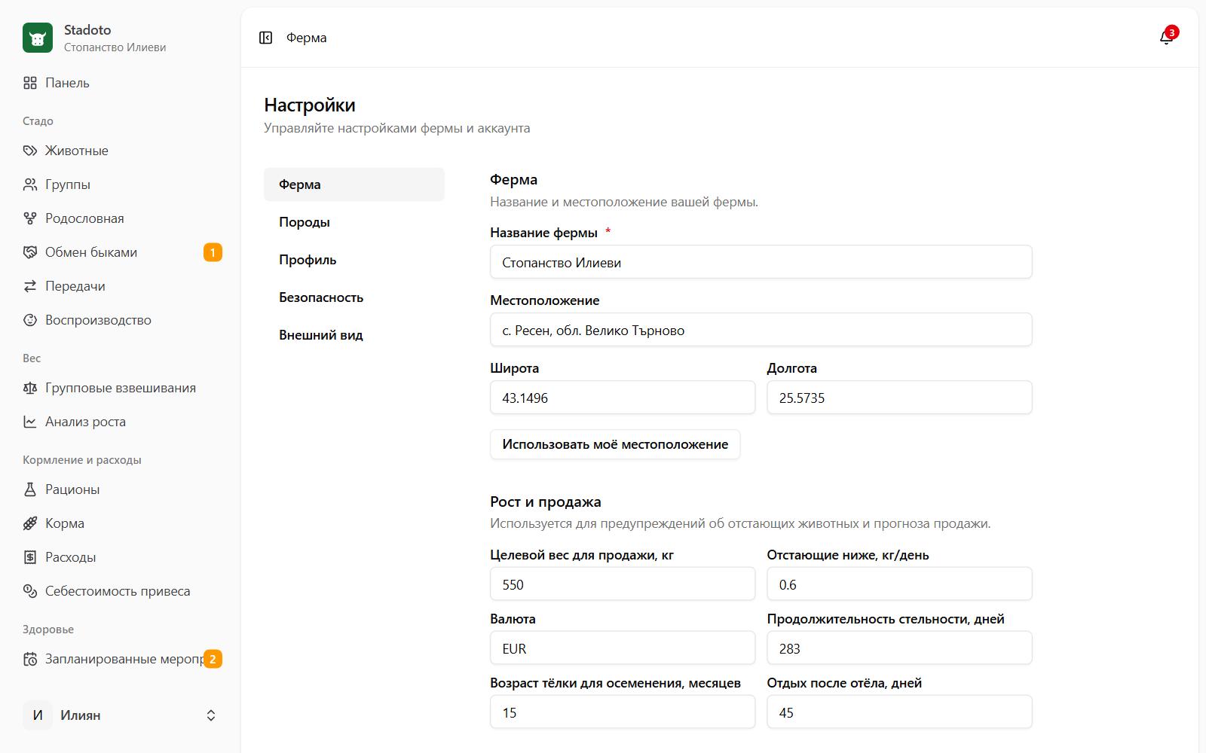Click the Воспроизводство baby-face icon
Image resolution: width=1206 pixels, height=753 pixels.
click(30, 320)
